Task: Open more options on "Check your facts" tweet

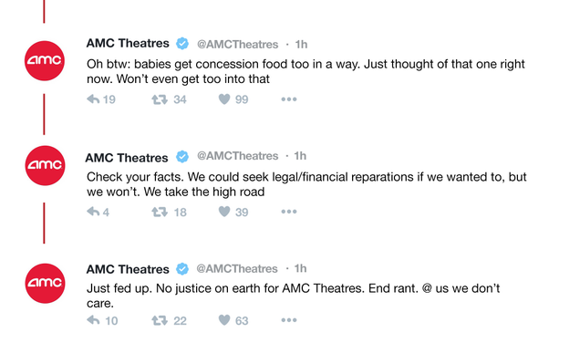Action: coord(289,212)
